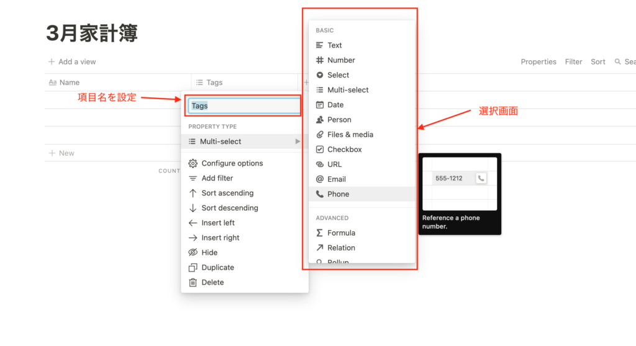Click the Email at-sign icon
This screenshot has height=346, width=636.
pos(320,179)
